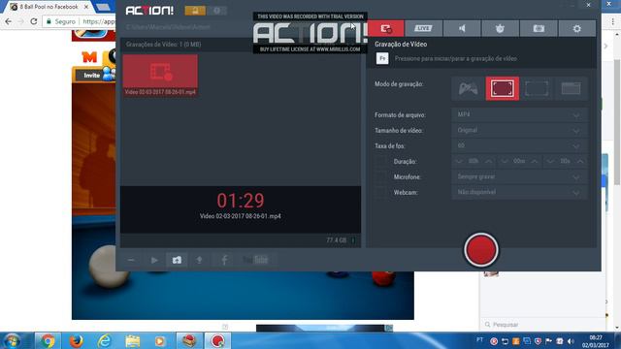Click the Action! taskbar icon

tap(217, 341)
